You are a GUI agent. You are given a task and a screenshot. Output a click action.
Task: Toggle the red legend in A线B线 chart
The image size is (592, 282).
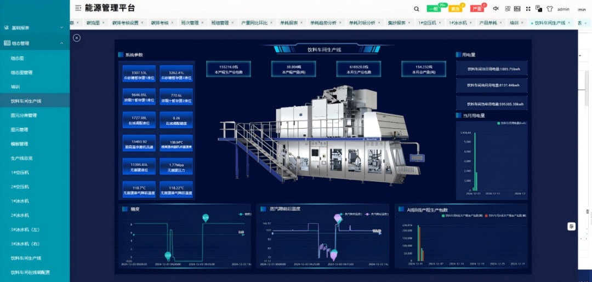pyautogui.click(x=505, y=215)
